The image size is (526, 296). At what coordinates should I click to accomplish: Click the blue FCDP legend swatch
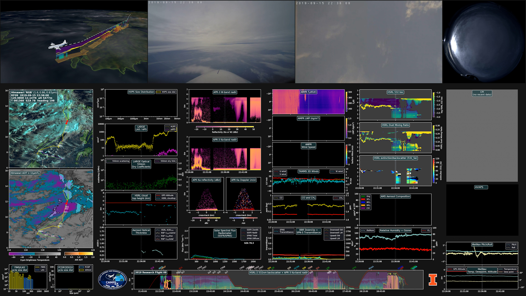pyautogui.click(x=81, y=267)
